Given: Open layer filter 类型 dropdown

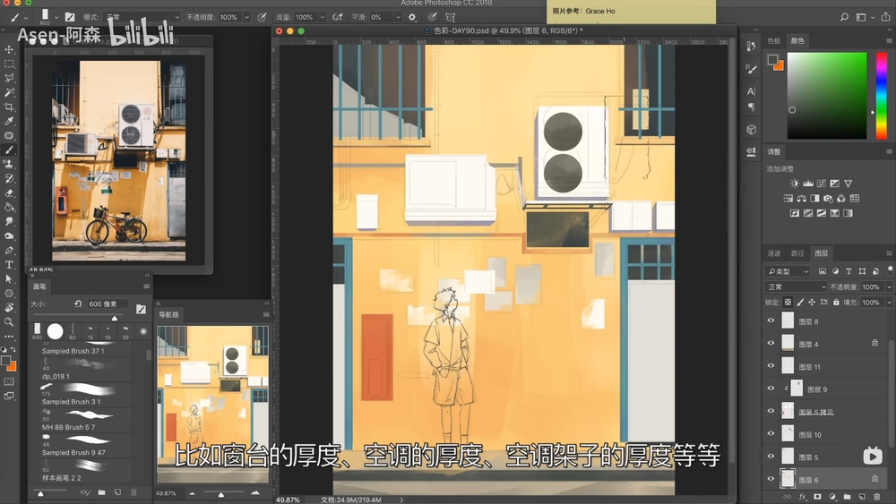Looking at the screenshot, I should (788, 271).
